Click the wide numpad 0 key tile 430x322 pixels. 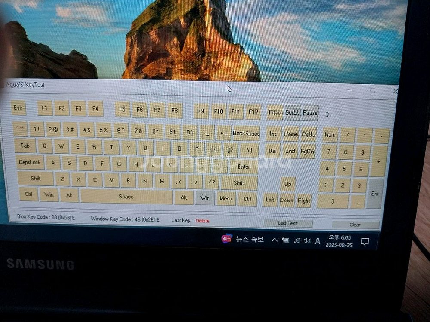pos(333,201)
